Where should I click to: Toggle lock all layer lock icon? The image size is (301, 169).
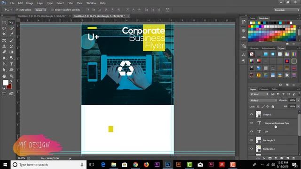tap(273, 107)
